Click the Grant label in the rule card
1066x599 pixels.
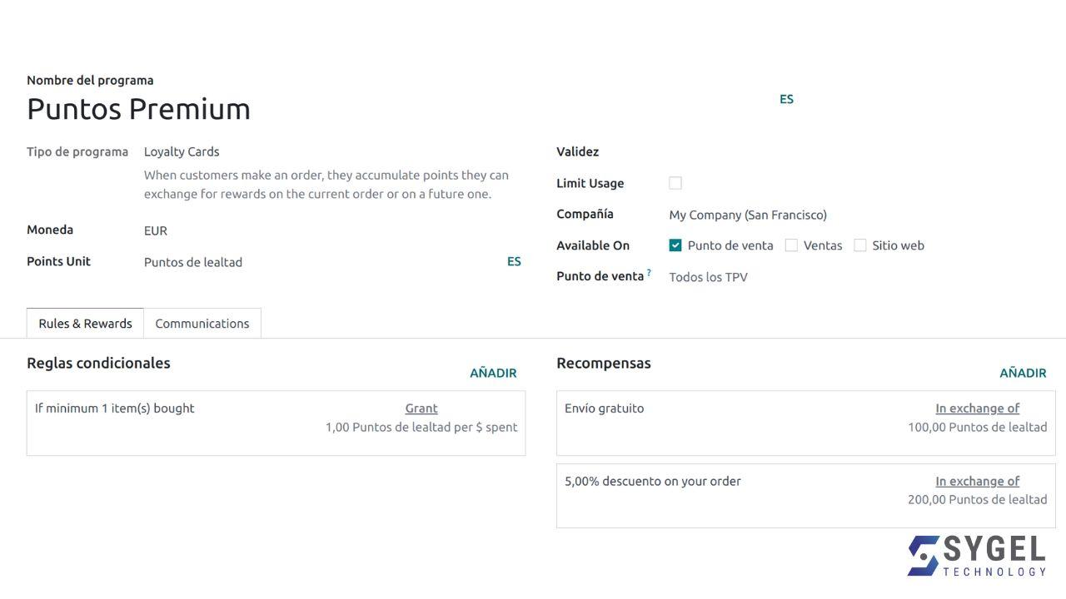pyautogui.click(x=421, y=408)
